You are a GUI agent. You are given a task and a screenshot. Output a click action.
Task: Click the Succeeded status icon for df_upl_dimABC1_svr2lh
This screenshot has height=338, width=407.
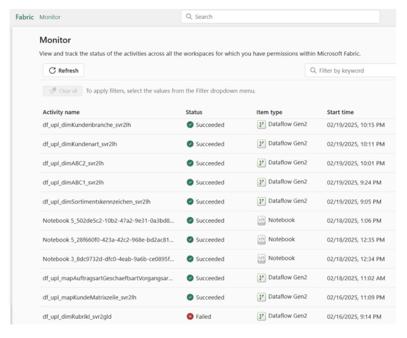[190, 182]
